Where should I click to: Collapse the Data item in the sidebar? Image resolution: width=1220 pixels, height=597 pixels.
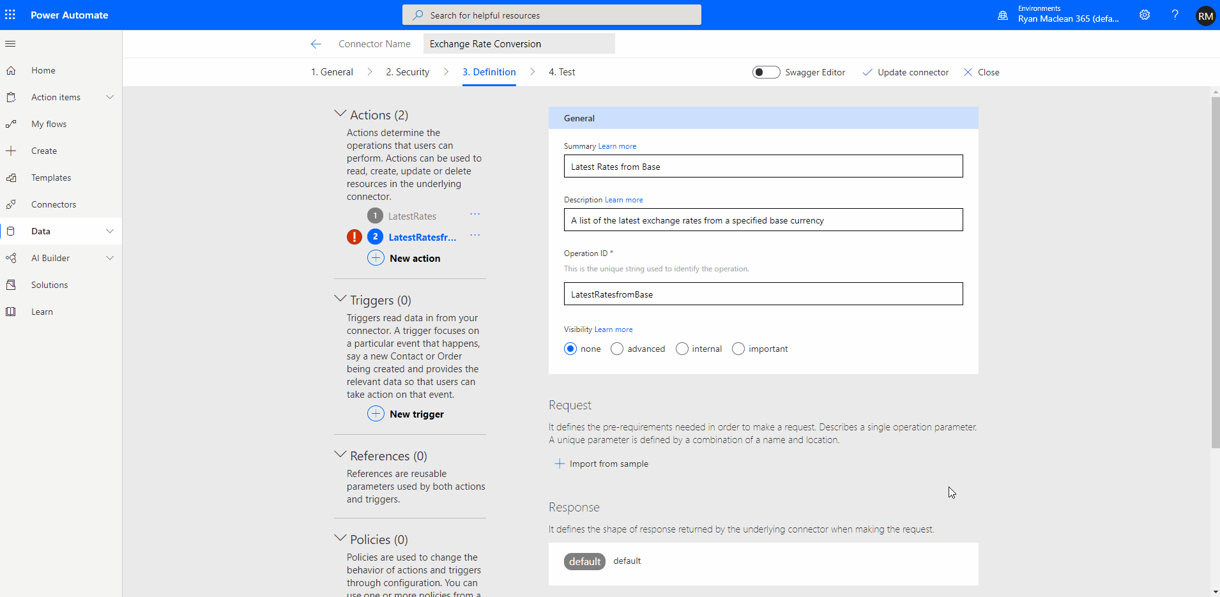click(x=109, y=230)
